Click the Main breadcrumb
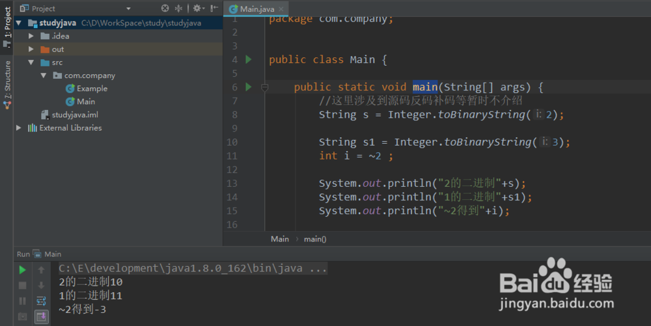Viewport: 651px width, 326px height. pos(280,239)
